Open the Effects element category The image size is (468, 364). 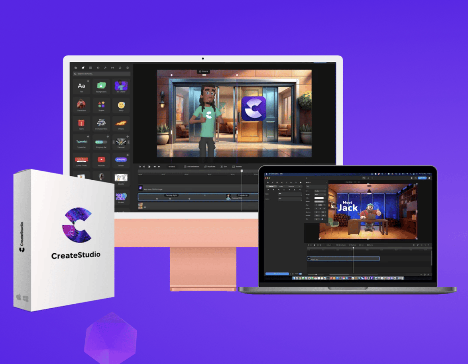121,124
